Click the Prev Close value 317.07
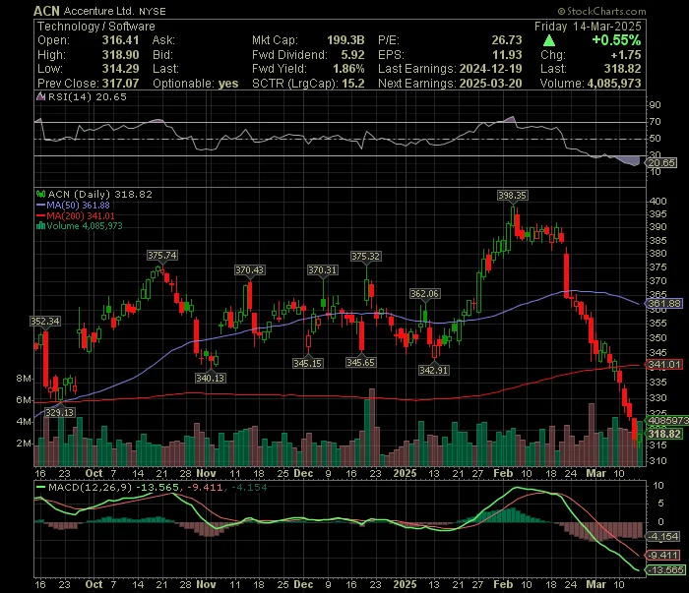689x593 pixels. [x=120, y=84]
